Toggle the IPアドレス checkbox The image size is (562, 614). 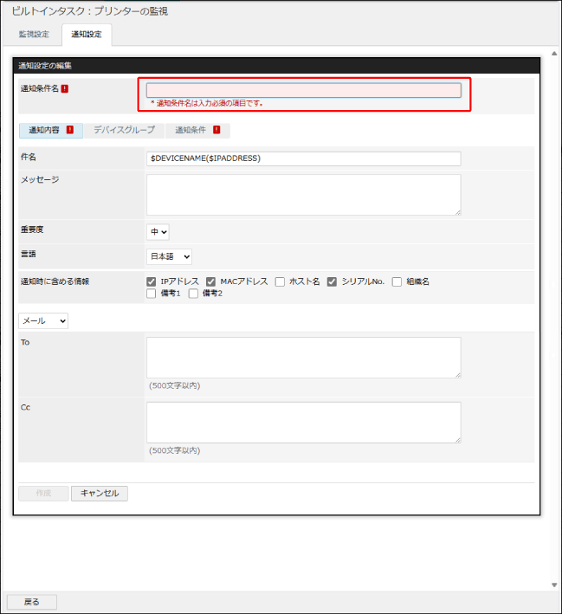(152, 281)
